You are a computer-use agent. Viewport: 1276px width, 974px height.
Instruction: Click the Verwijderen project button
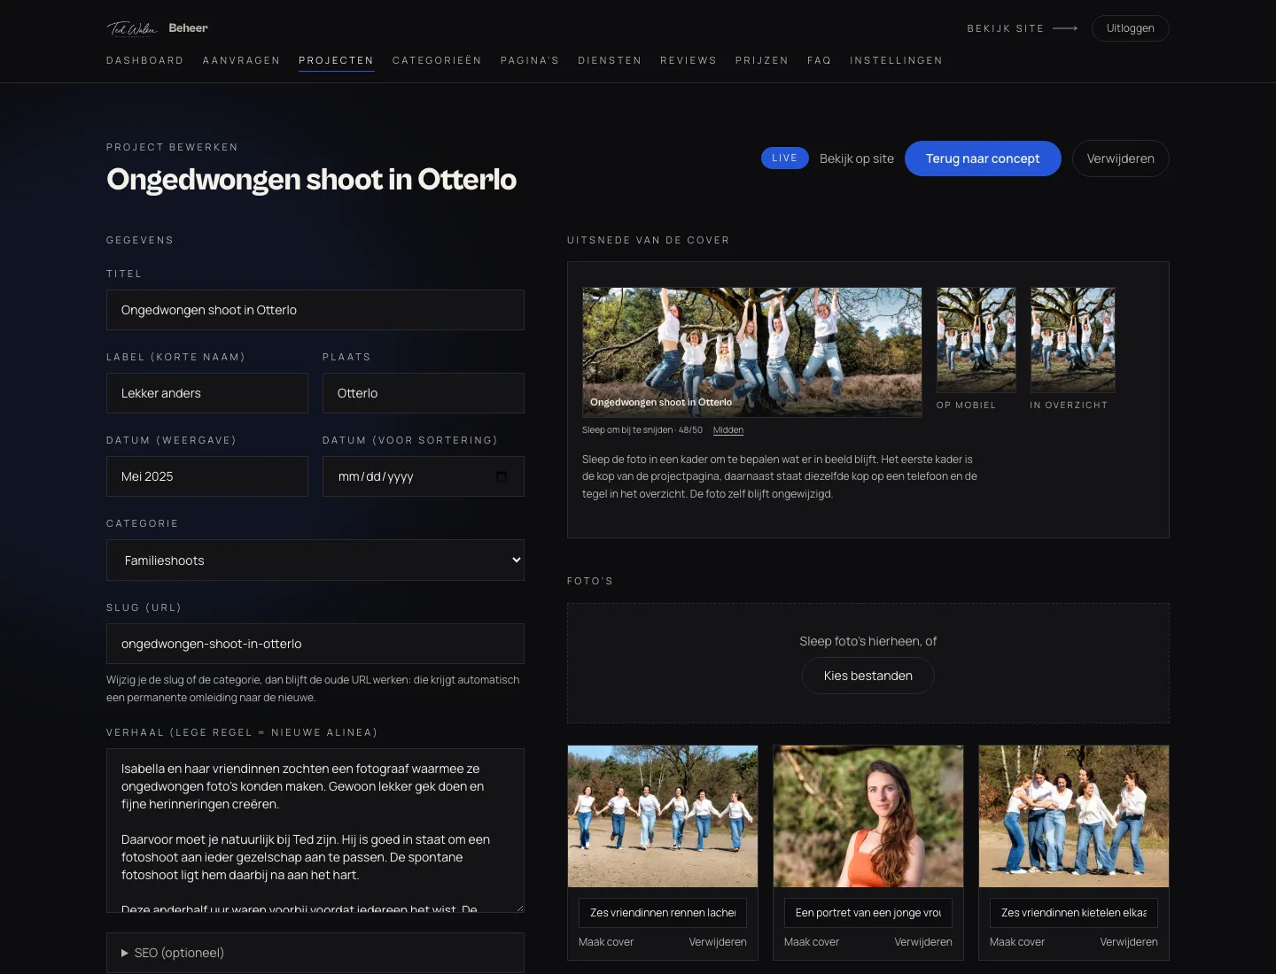pos(1121,158)
